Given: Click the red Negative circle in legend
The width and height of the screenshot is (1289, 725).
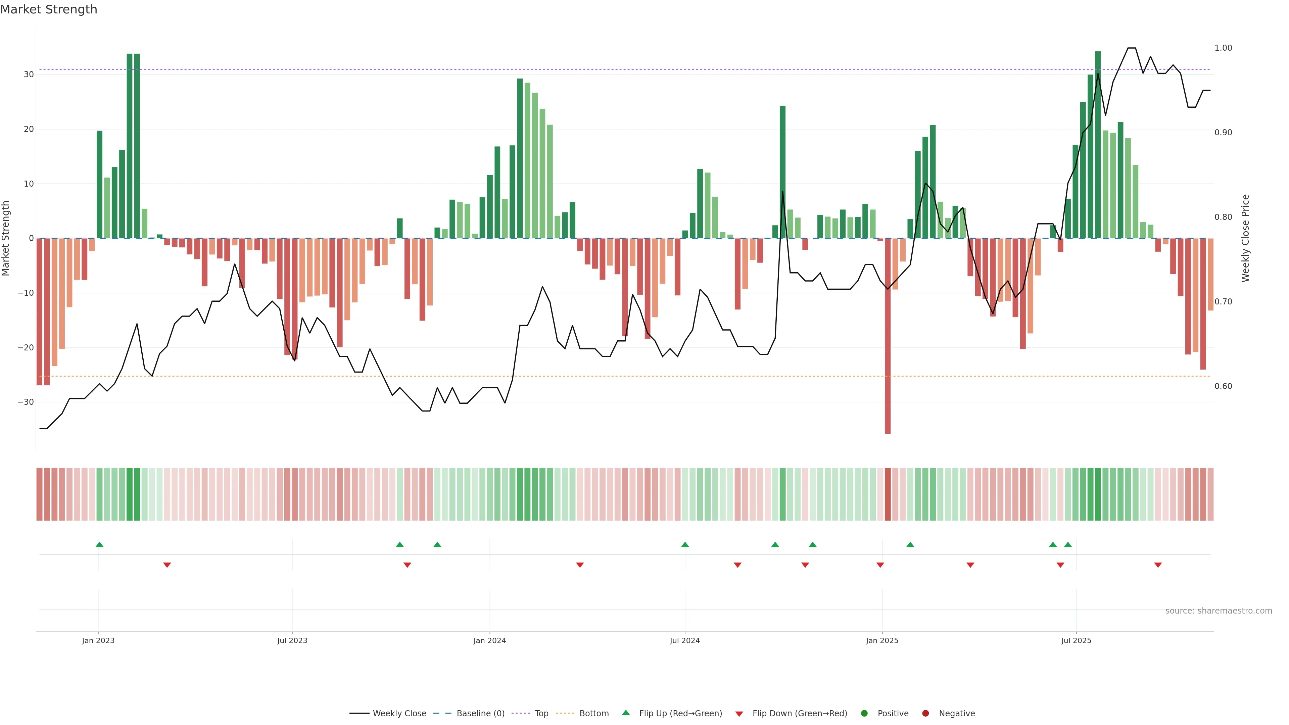Looking at the screenshot, I should point(925,714).
